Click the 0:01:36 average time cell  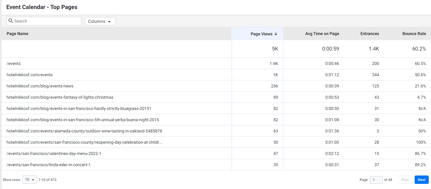[332, 131]
